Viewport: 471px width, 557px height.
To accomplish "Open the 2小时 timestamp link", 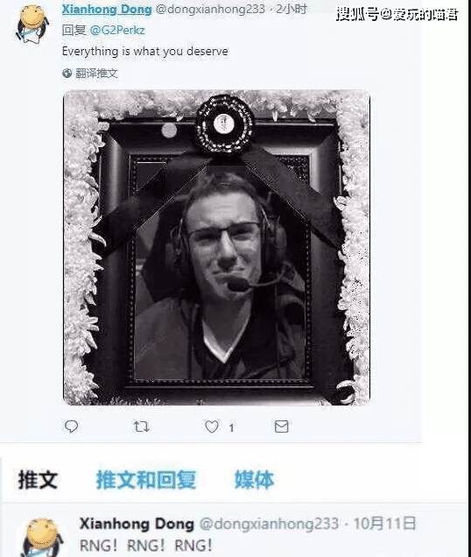I will point(291,10).
